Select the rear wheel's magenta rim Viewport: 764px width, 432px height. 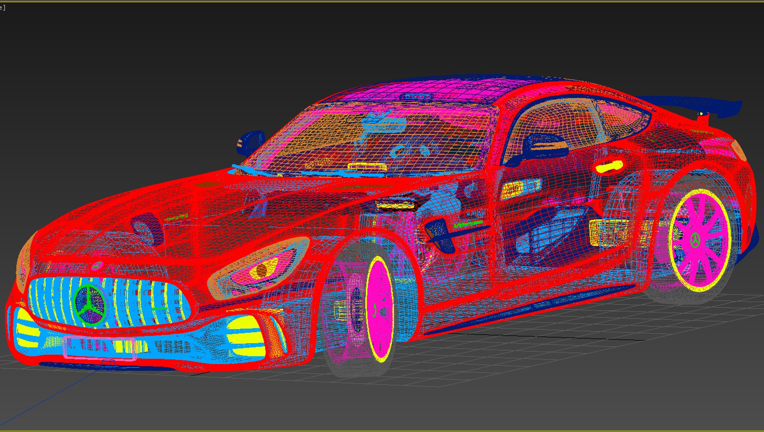[x=700, y=240]
